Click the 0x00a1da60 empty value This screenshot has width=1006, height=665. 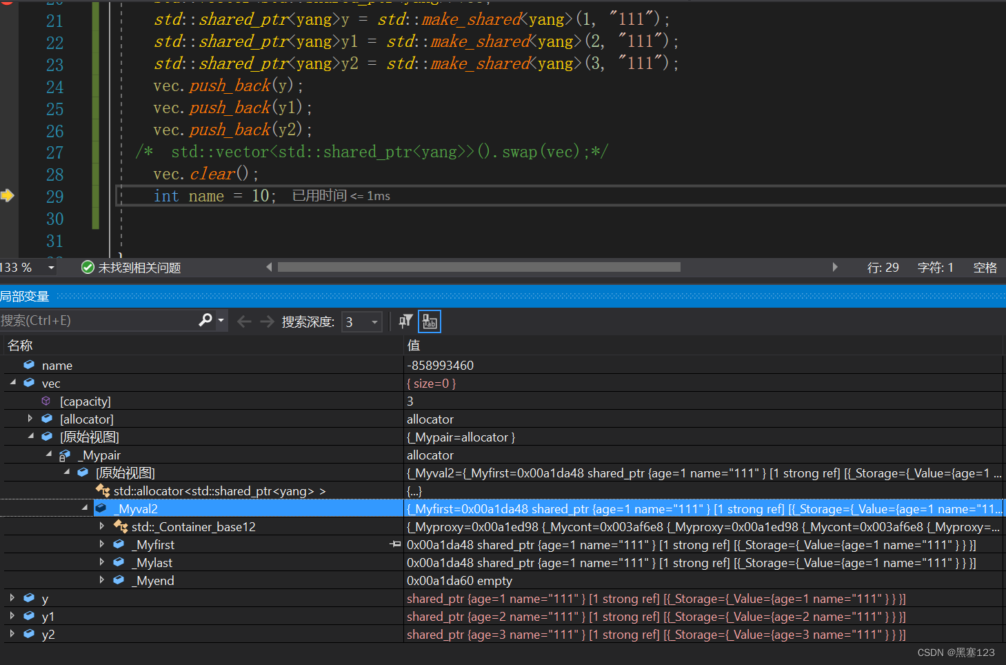pyautogui.click(x=459, y=580)
